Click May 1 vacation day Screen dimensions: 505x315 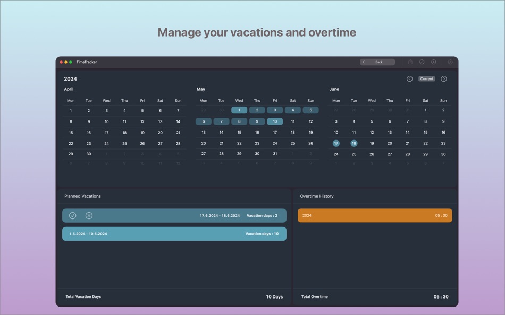point(239,110)
